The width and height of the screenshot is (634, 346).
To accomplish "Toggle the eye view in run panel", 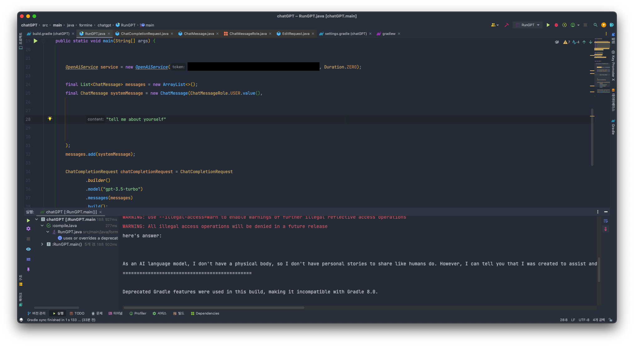I will click(x=28, y=249).
